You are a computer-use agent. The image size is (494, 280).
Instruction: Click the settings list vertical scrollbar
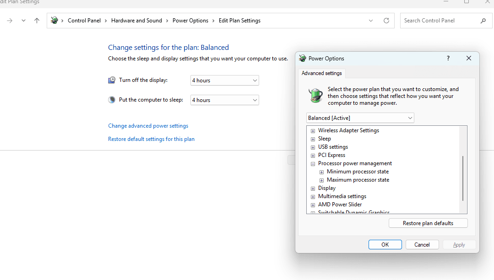pos(463,178)
